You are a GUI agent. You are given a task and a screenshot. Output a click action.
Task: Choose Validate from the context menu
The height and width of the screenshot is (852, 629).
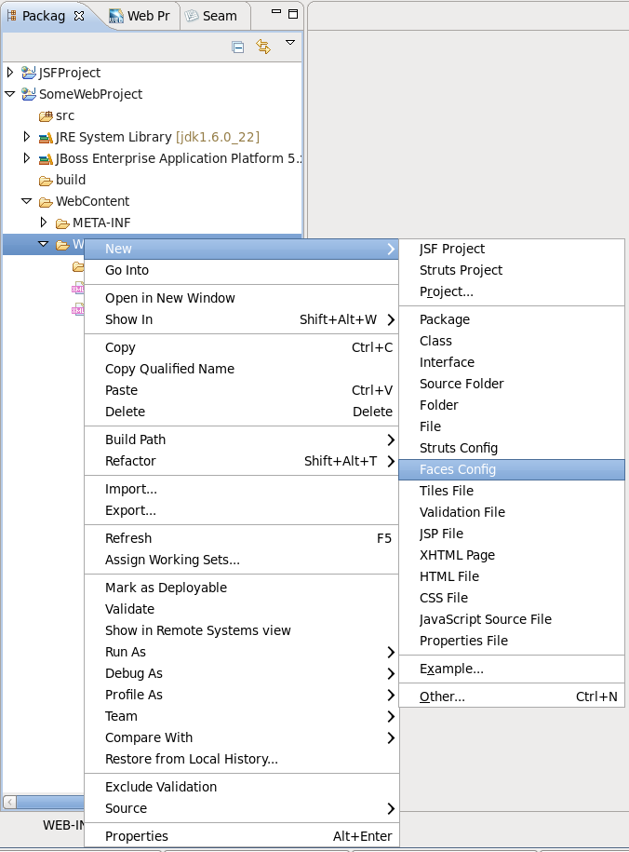click(242, 609)
